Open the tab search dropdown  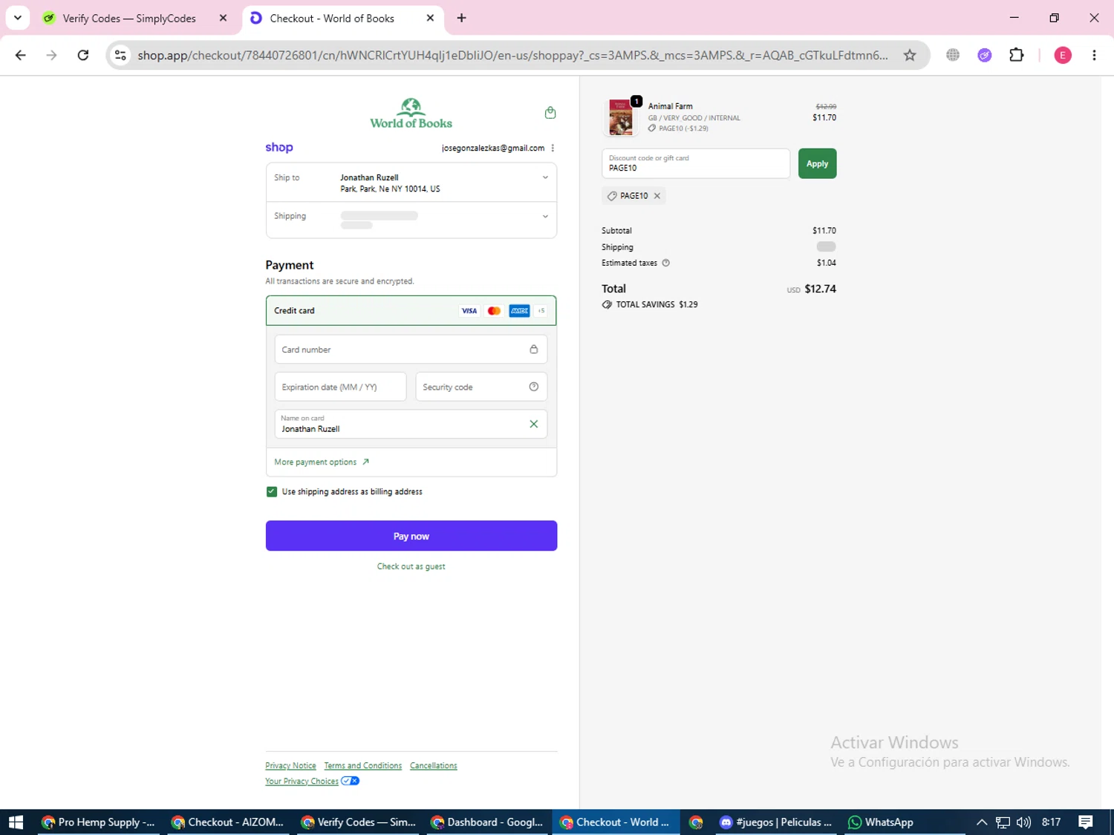(x=18, y=18)
